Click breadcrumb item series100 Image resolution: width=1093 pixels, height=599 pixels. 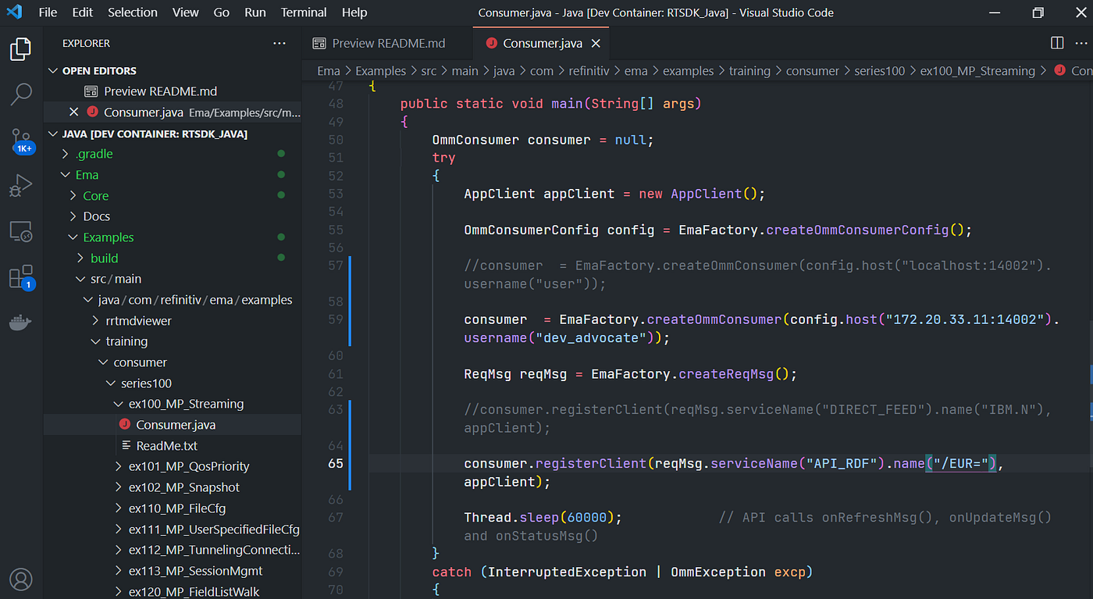coord(879,71)
